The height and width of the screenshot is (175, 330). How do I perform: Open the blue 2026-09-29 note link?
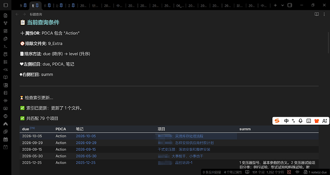pyautogui.click(x=86, y=143)
